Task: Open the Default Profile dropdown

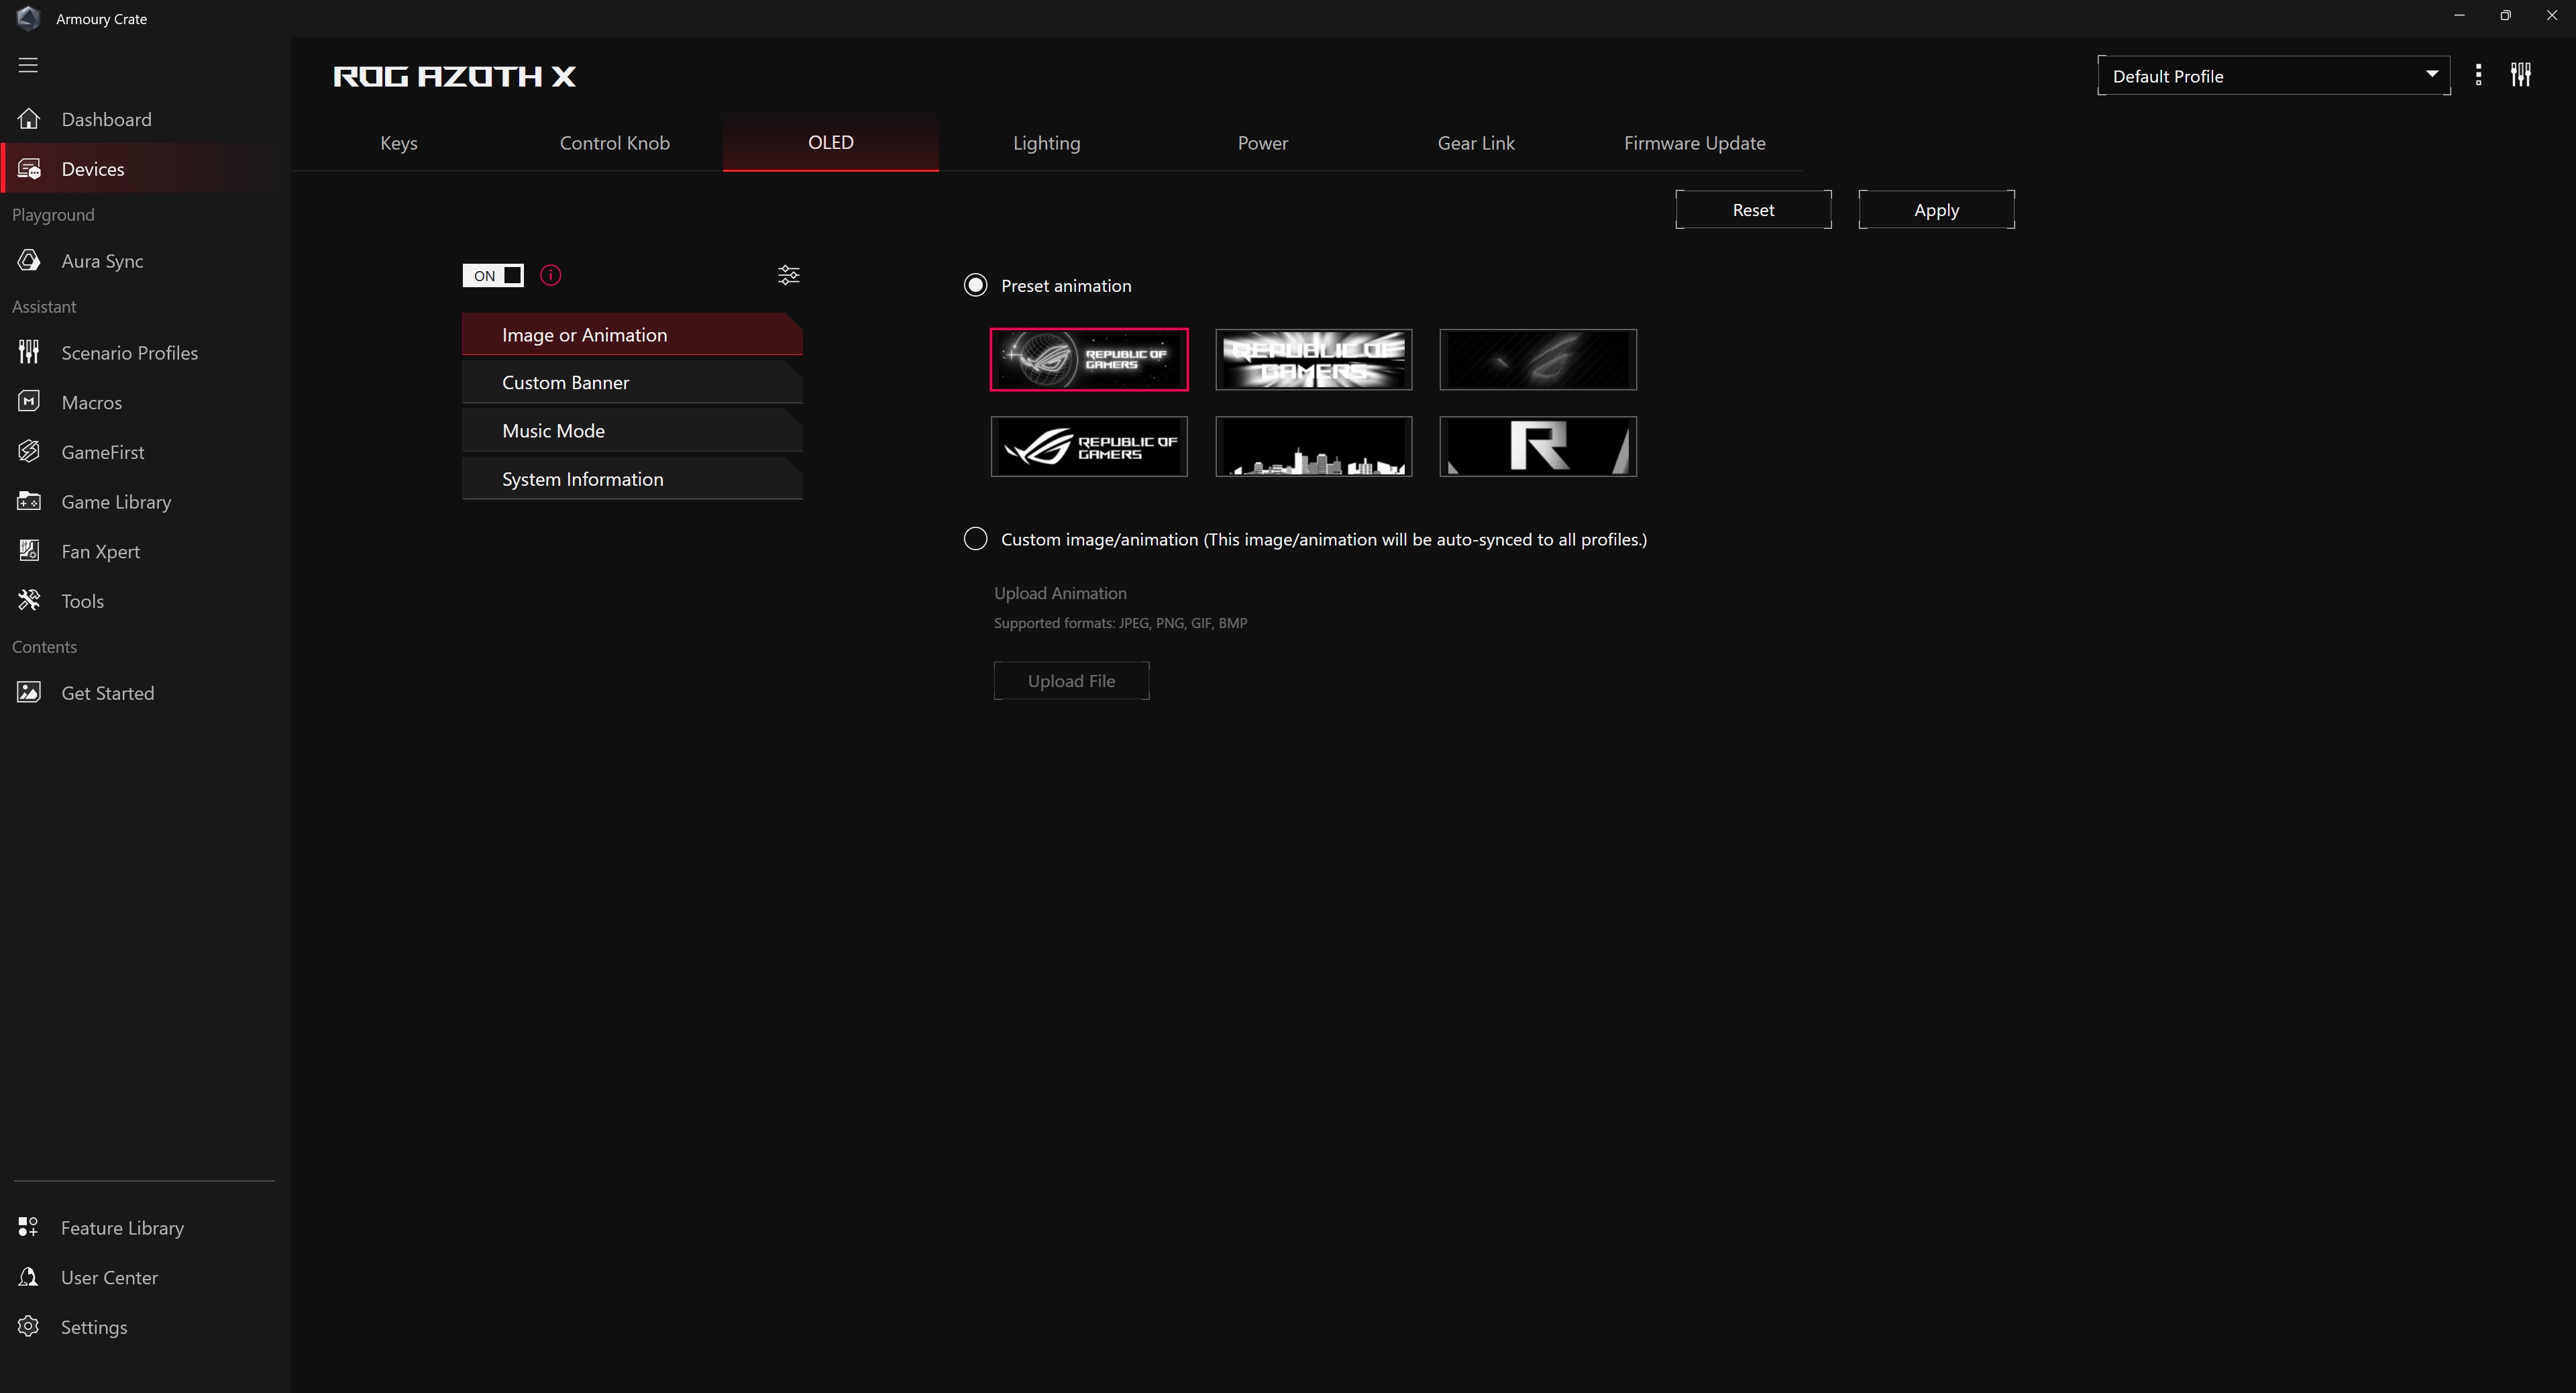Action: pos(2274,76)
